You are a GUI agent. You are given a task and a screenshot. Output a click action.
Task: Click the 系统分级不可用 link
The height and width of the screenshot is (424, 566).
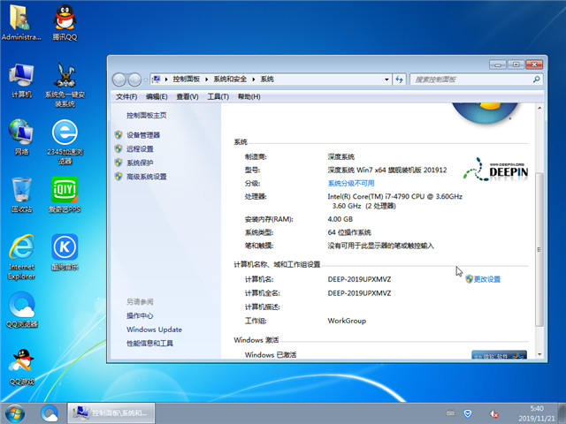(x=351, y=183)
